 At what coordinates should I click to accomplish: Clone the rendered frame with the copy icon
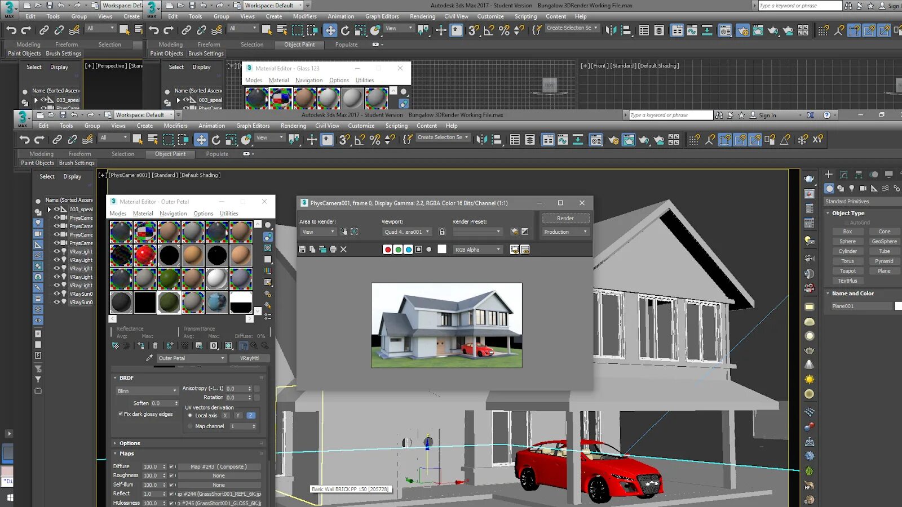click(x=312, y=249)
